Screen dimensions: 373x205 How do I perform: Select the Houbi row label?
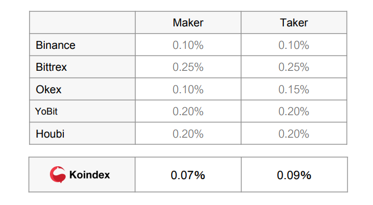(50, 134)
